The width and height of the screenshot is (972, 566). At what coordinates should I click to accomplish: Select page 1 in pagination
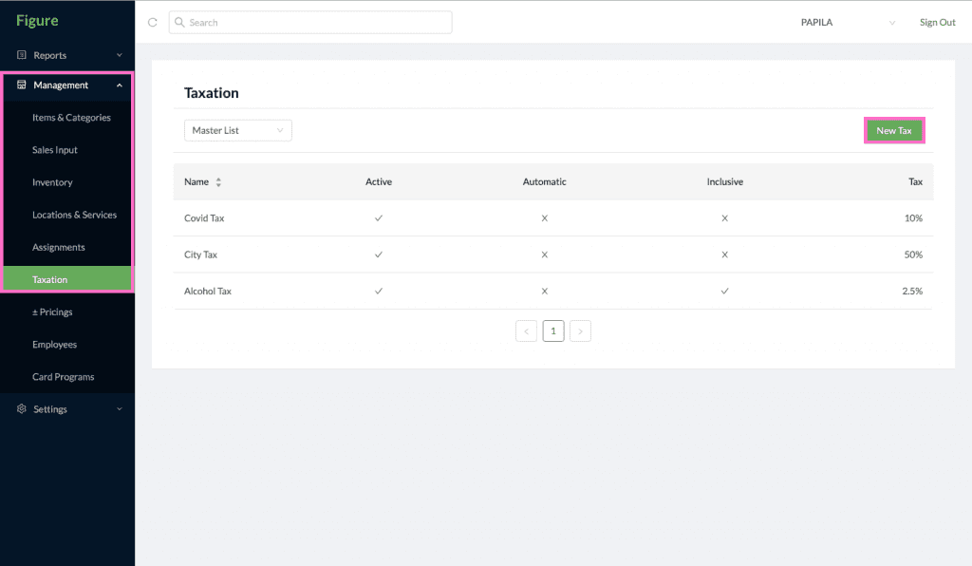[x=553, y=331]
